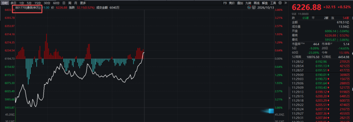
Task: Expand toolbar with double-chevron icon
Action: 285,3
